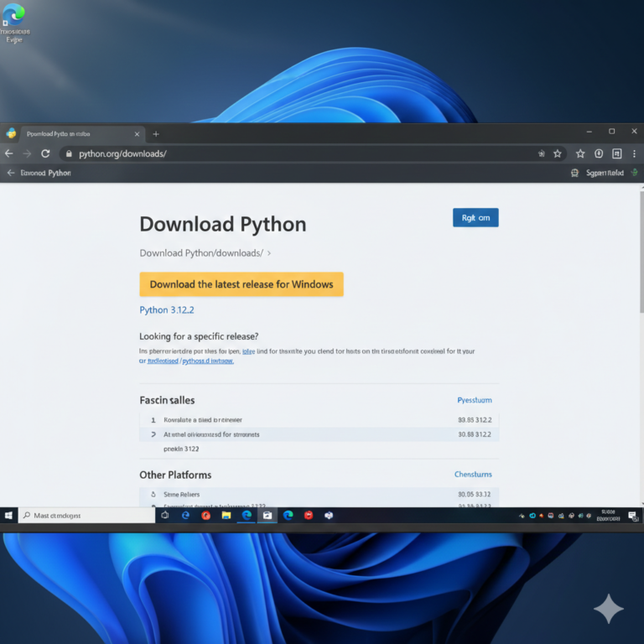Select the 'At ethel olviocanzsd for strrounsts' row text

click(x=211, y=434)
